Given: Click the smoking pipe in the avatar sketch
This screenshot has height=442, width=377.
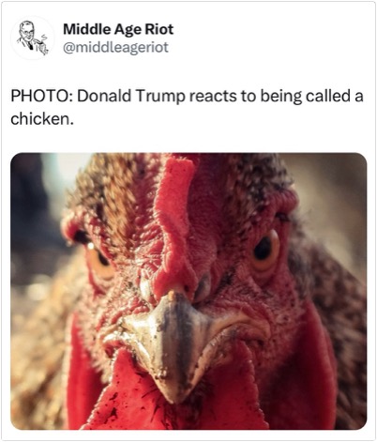Looking at the screenshot, I should [x=40, y=44].
